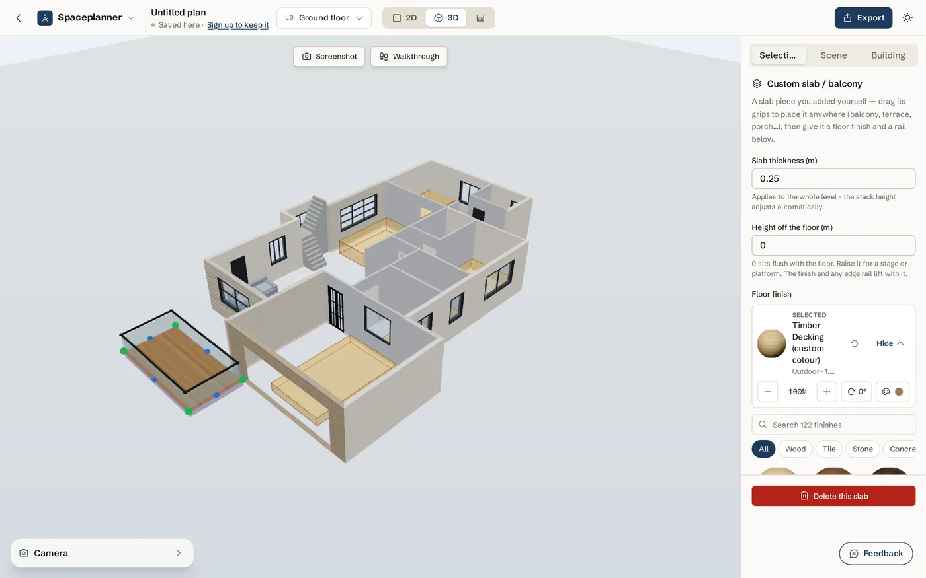The height and width of the screenshot is (578, 926).
Task: Filter finishes by Stone
Action: tap(863, 449)
